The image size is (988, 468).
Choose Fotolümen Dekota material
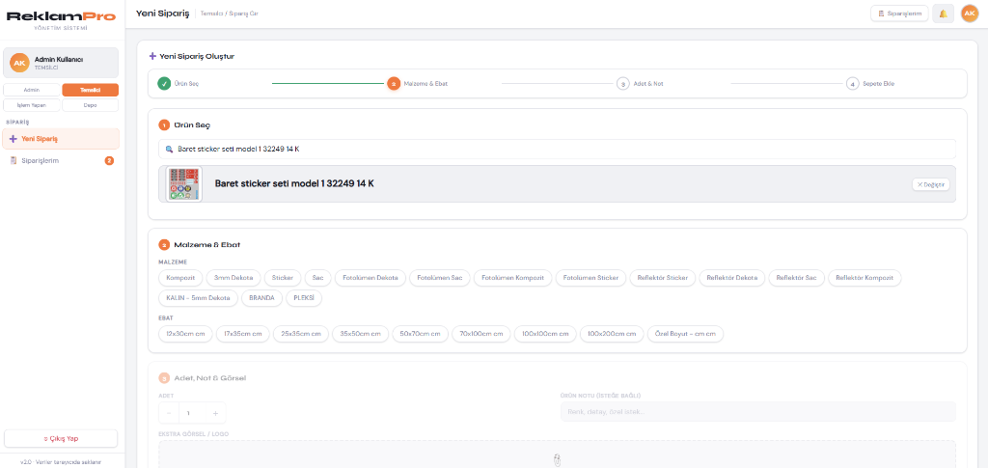(370, 277)
